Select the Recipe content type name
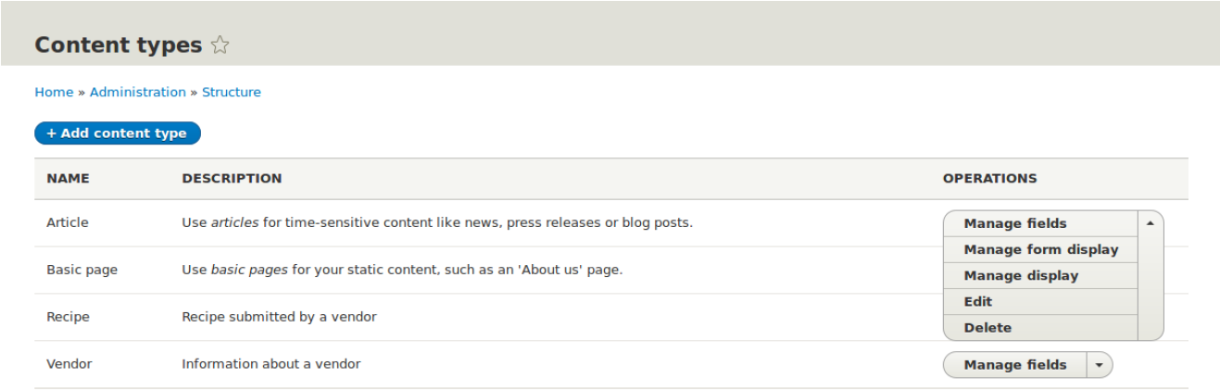 [x=68, y=317]
